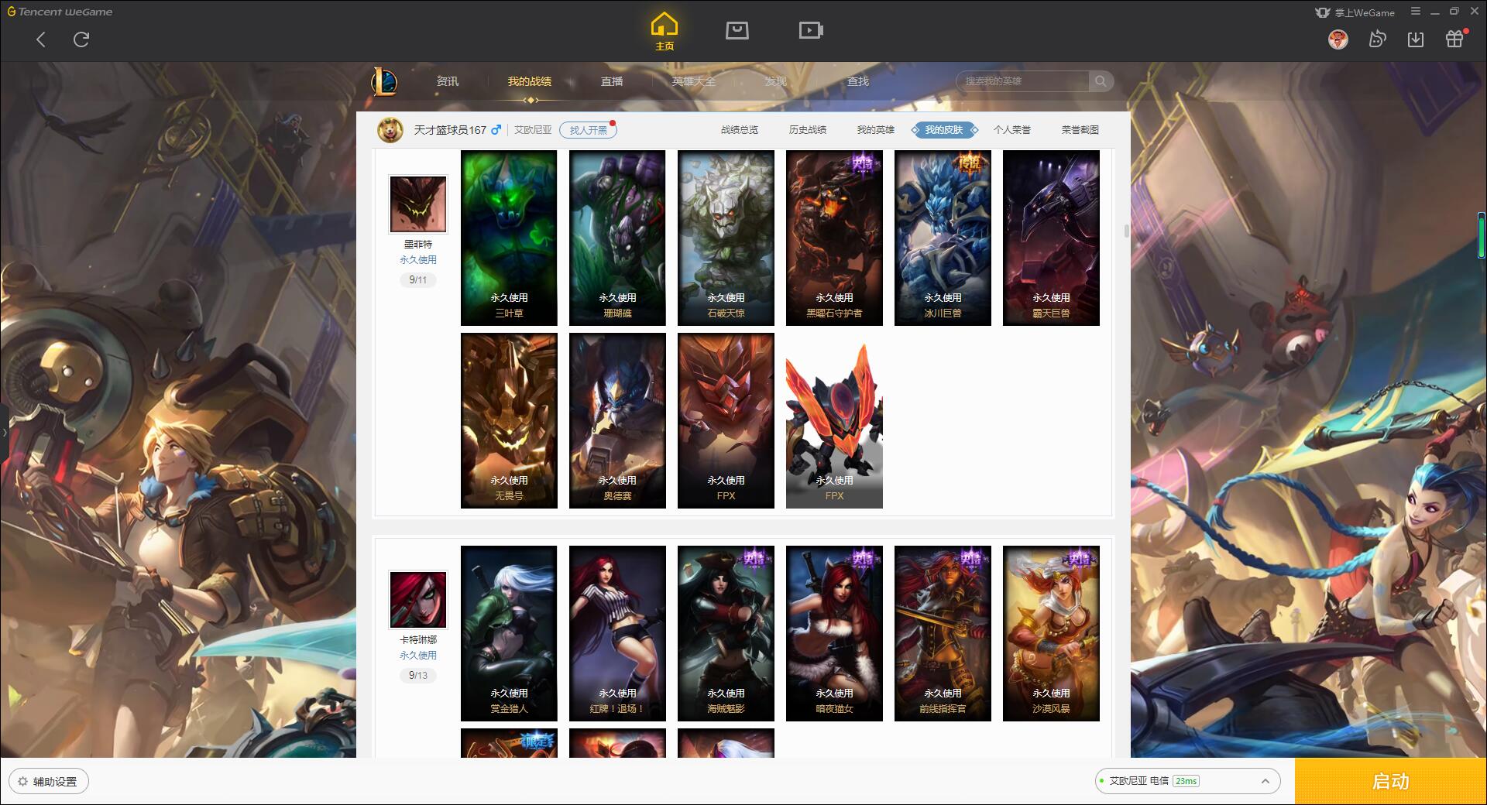The width and height of the screenshot is (1487, 805).
Task: Click the 9/11 skin count badge
Action: 418,280
